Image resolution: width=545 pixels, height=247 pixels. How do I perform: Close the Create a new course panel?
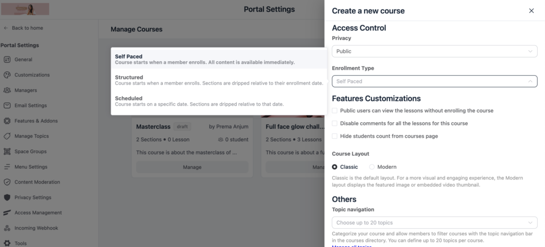pyautogui.click(x=531, y=11)
